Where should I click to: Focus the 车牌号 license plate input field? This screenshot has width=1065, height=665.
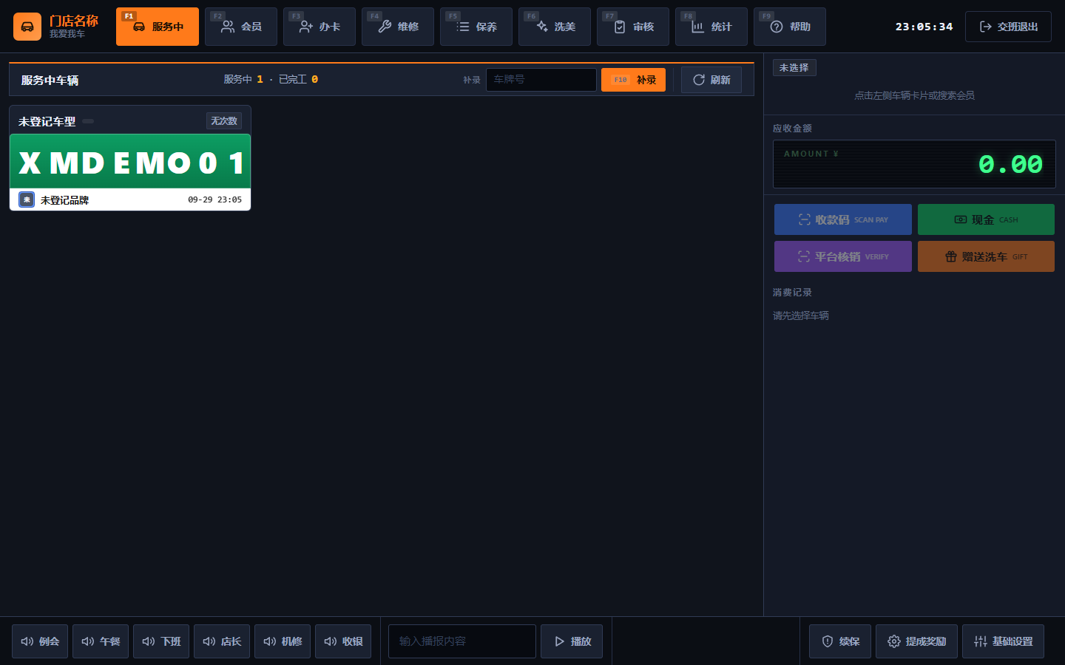click(x=541, y=80)
